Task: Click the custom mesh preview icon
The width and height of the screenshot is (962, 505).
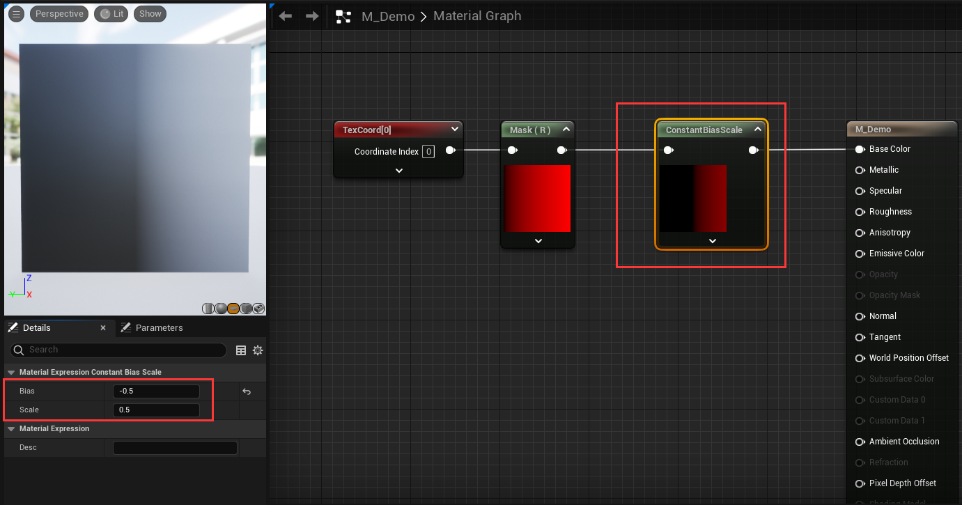Action: tap(258, 309)
